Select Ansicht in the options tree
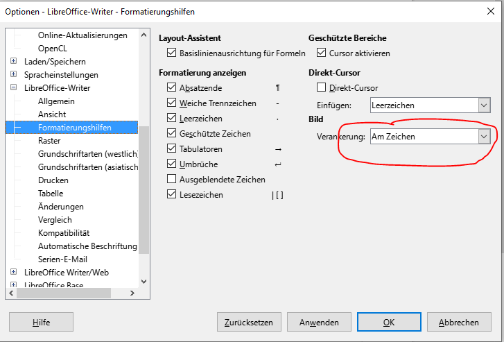This screenshot has width=504, height=342. point(52,114)
